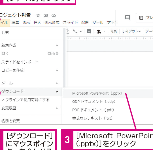This screenshot has width=153, height=150.
Task: Star the document with the star icon
Action: click(38, 15)
